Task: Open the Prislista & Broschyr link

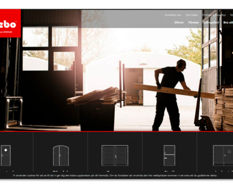Action: pos(214,15)
